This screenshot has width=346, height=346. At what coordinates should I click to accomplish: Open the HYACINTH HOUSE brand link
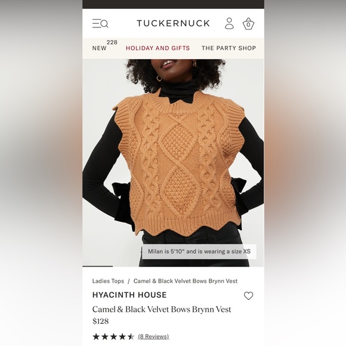tap(129, 295)
